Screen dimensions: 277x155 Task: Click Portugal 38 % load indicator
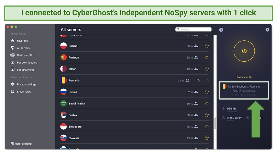click(x=192, y=57)
